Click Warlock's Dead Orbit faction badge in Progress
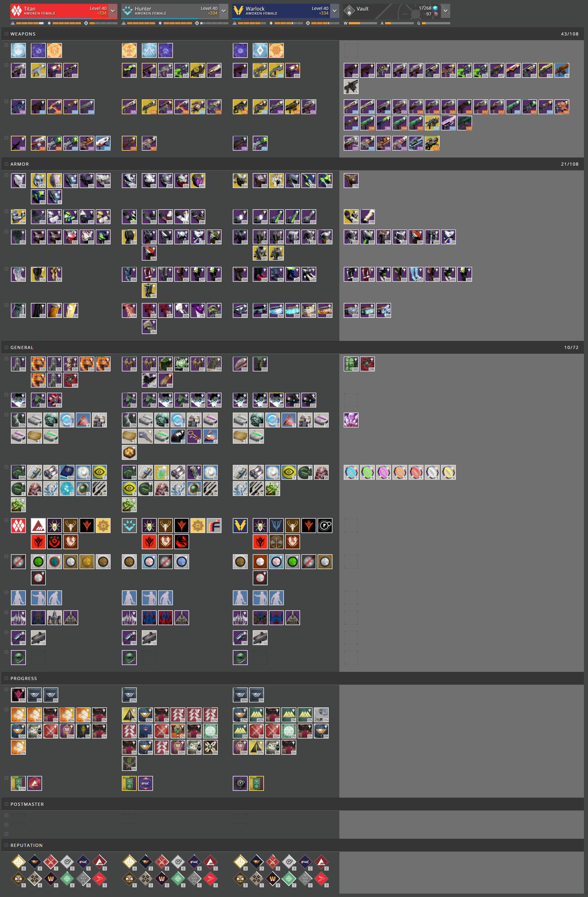This screenshot has width=588, height=897. (240, 783)
